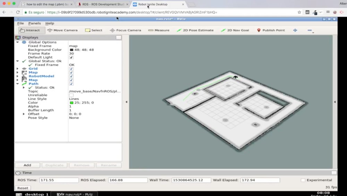The height and width of the screenshot is (196, 347).
Task: Expand right panel using the arrow handle
Action: 335,102
